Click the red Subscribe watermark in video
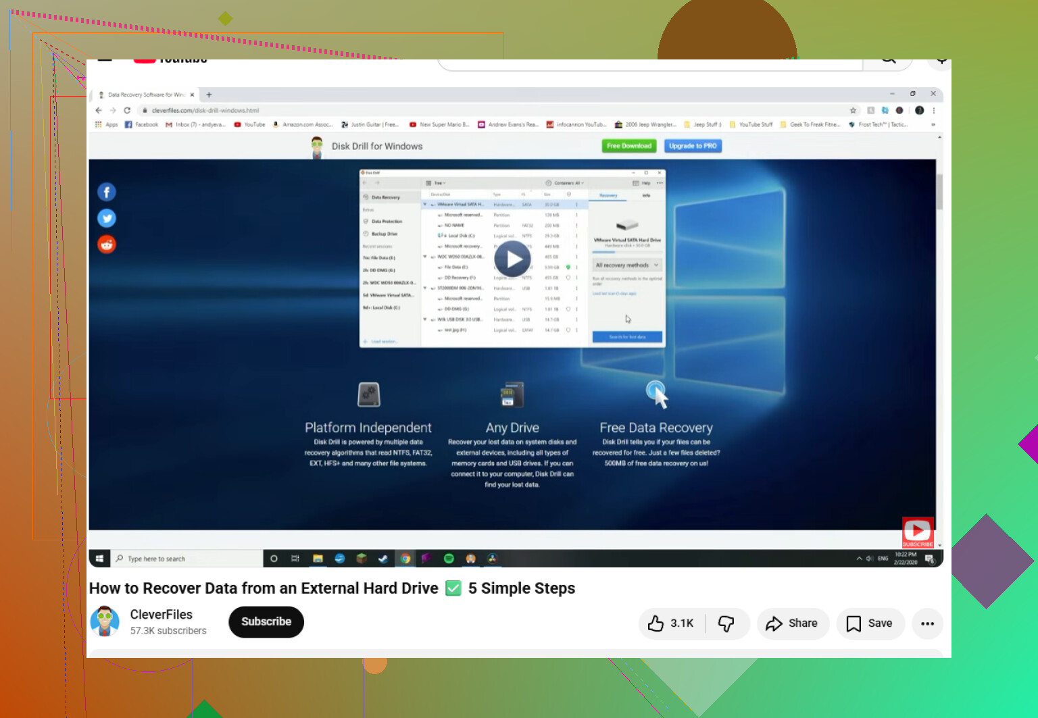Screen dimensions: 1038x718 pos(918,532)
